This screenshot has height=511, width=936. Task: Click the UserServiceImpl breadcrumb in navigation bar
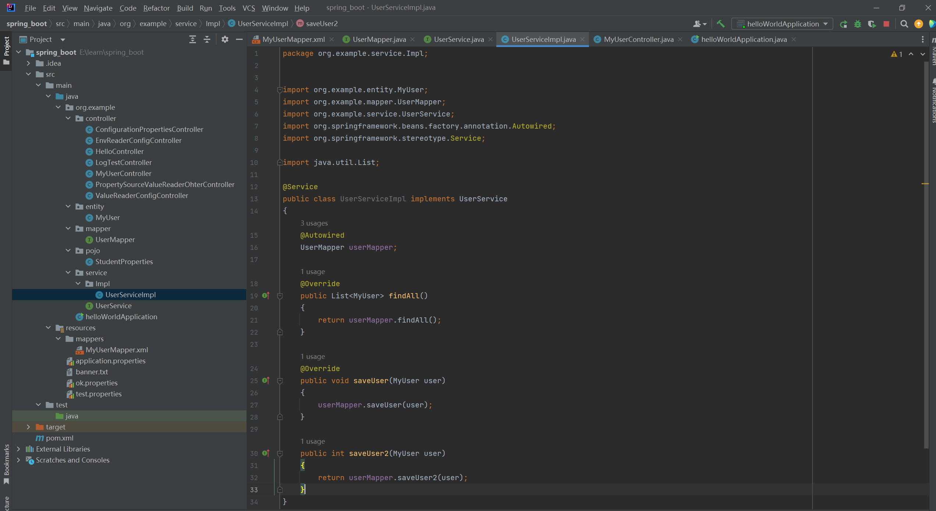pos(262,24)
